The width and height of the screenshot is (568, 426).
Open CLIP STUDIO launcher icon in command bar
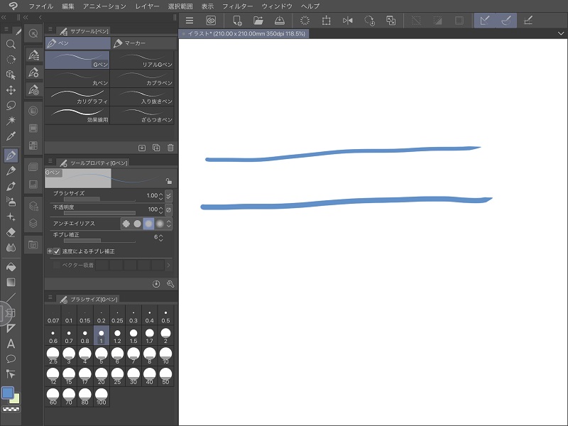pos(211,21)
